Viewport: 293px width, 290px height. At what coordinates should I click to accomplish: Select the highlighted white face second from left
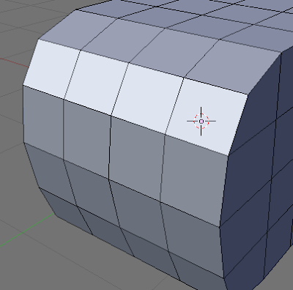(97, 83)
